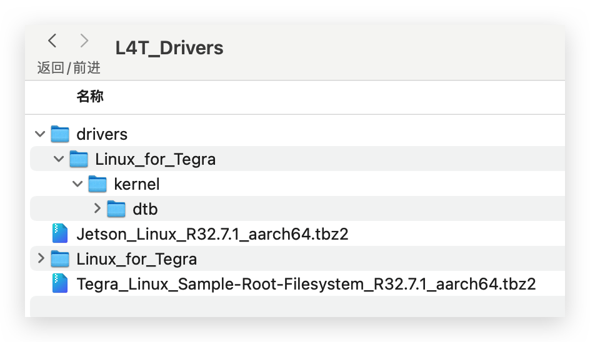Click the top-level Linux_for_Tegra folder icon
This screenshot has width=590, height=342.
click(60, 259)
